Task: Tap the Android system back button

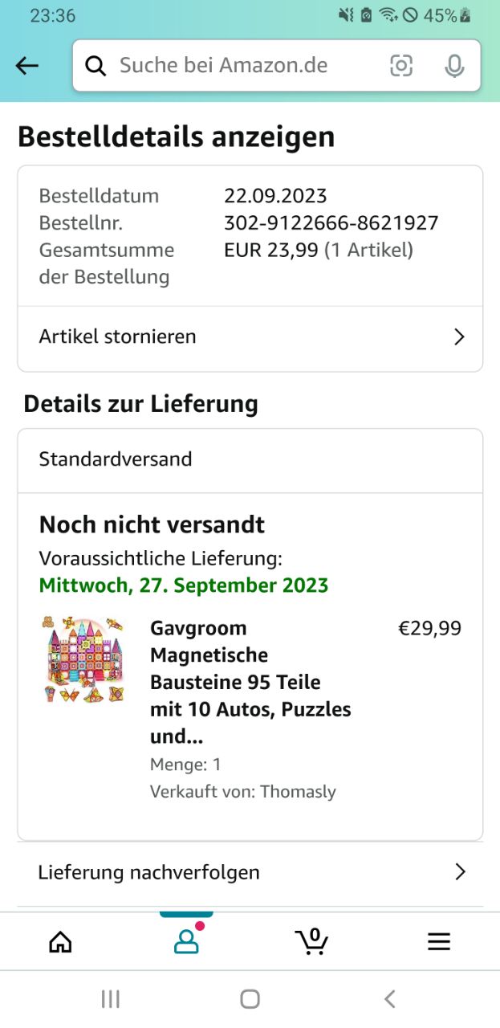Action: click(390, 999)
